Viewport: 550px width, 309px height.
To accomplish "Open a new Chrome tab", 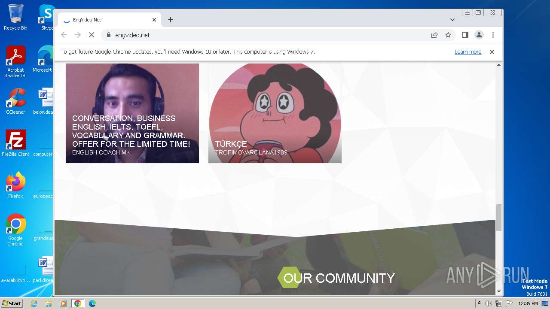I will pos(171,20).
